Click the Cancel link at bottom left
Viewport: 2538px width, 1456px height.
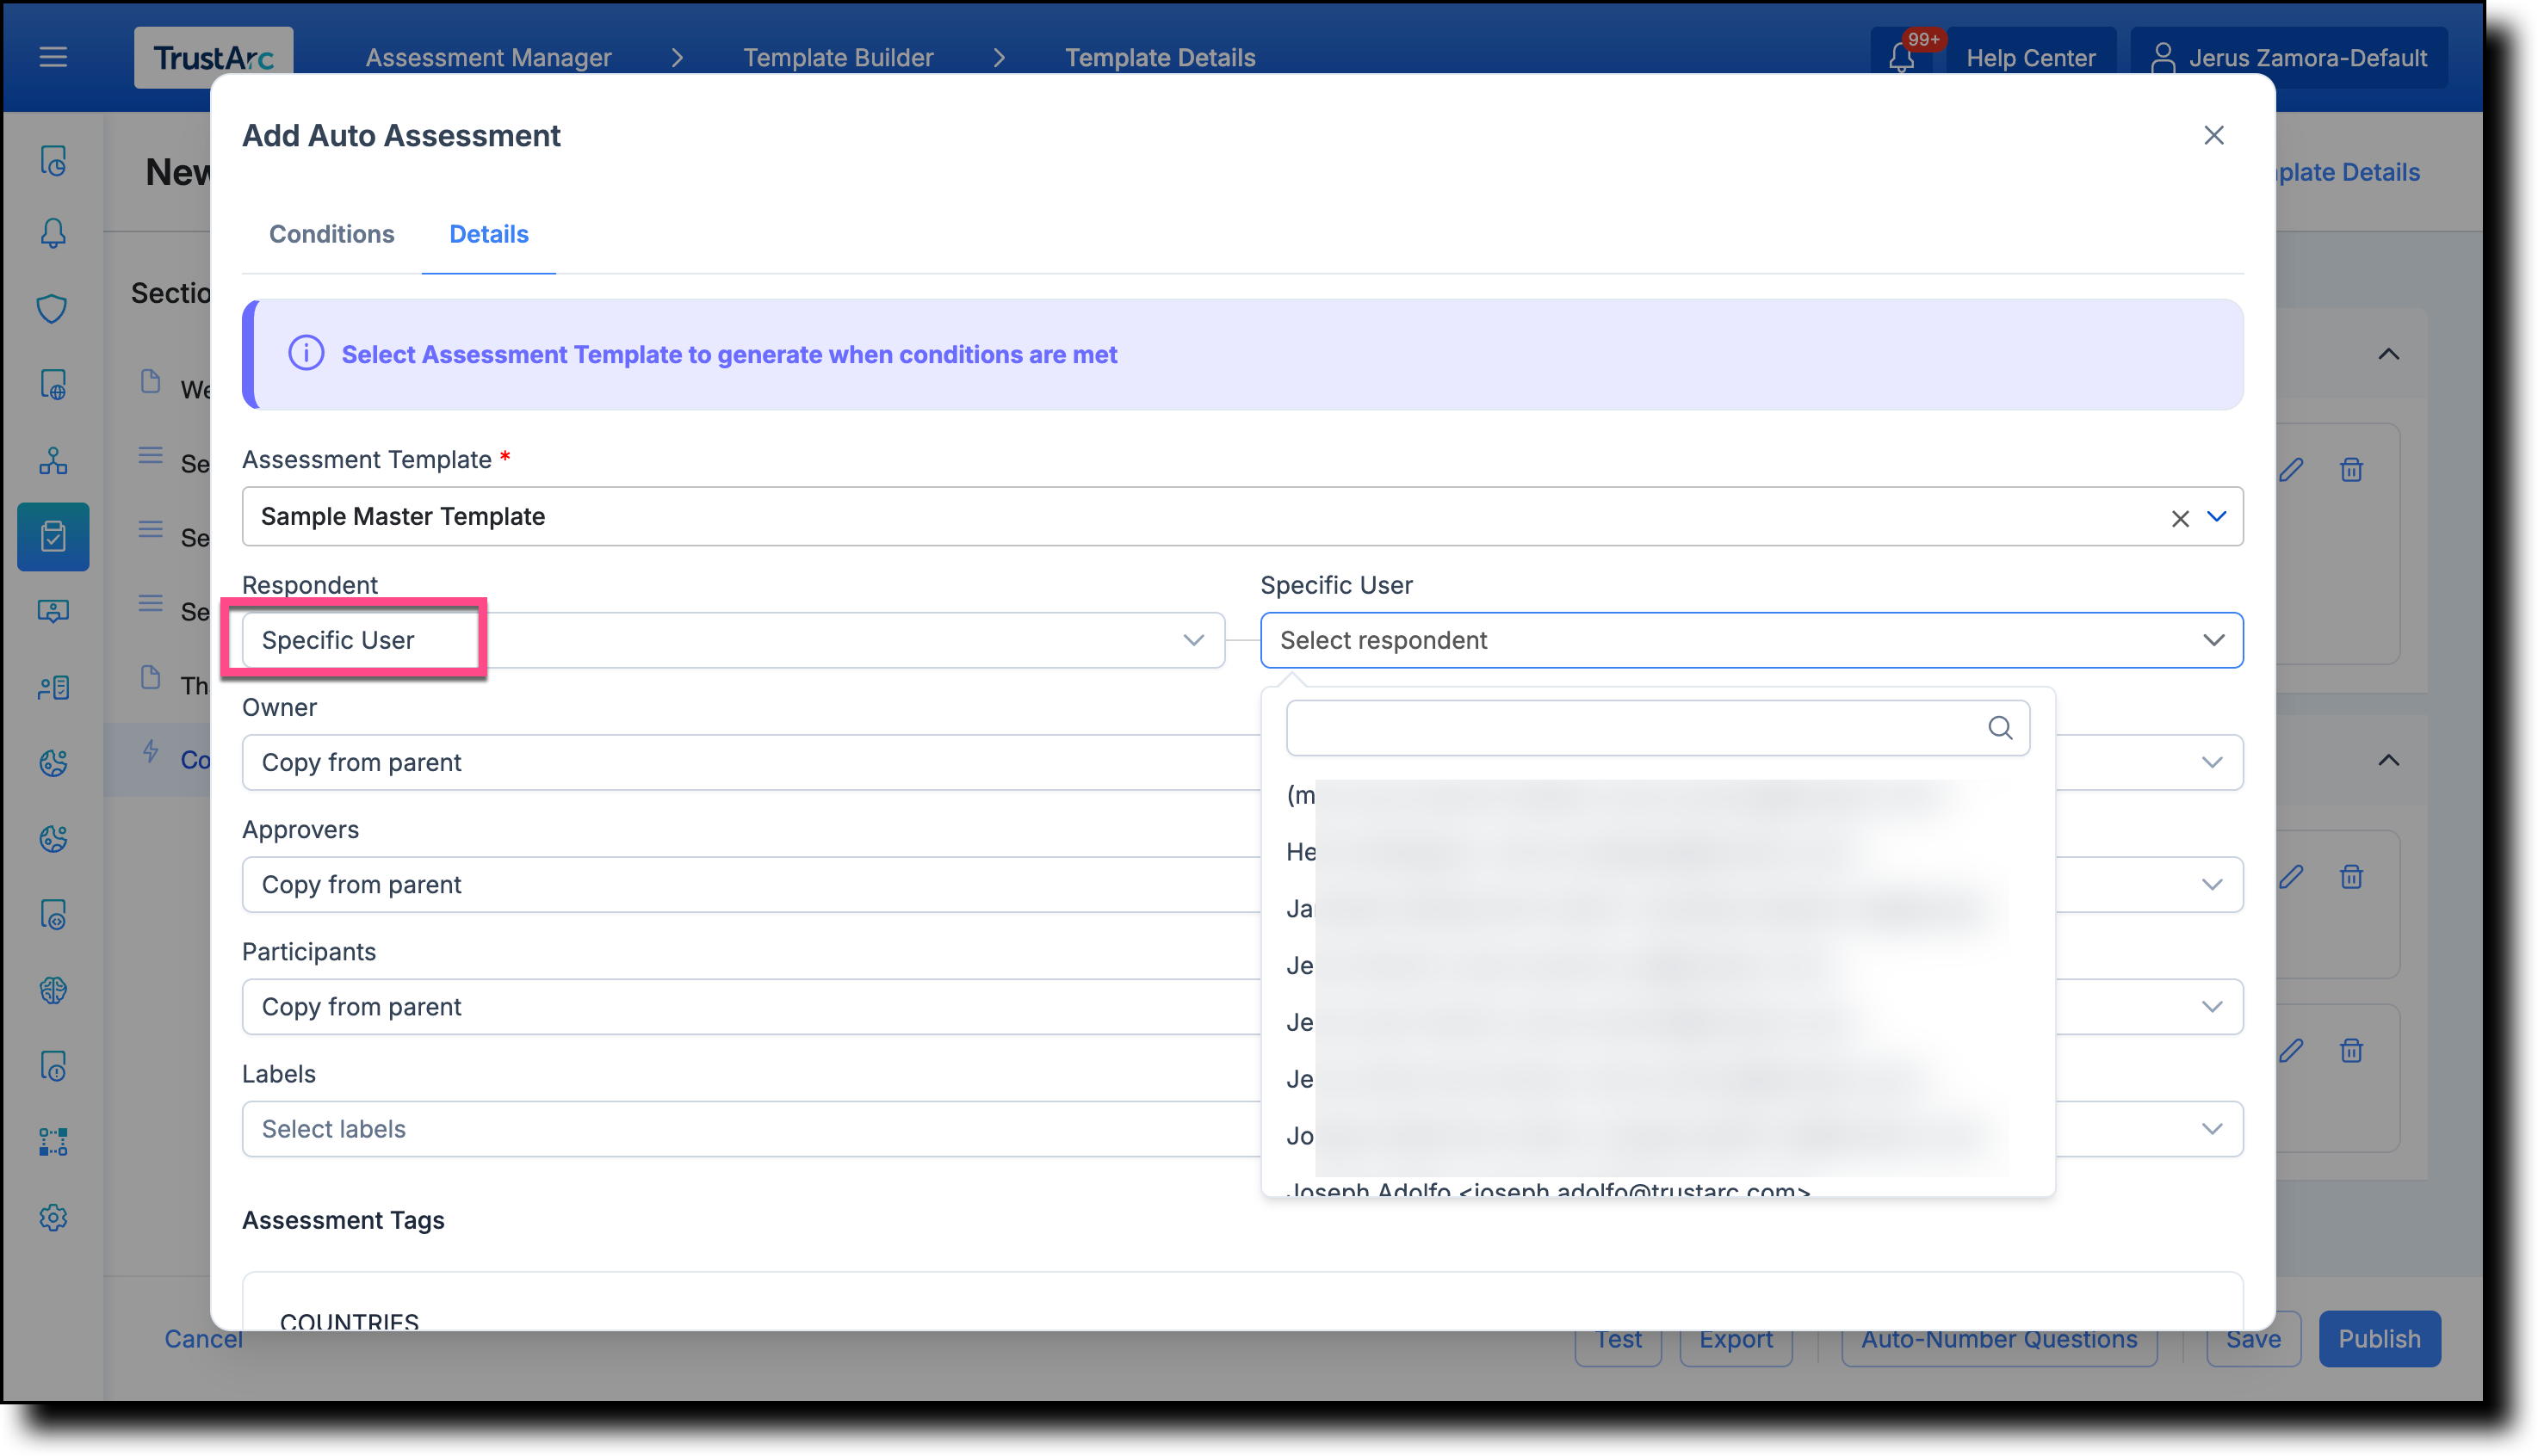[x=203, y=1338]
